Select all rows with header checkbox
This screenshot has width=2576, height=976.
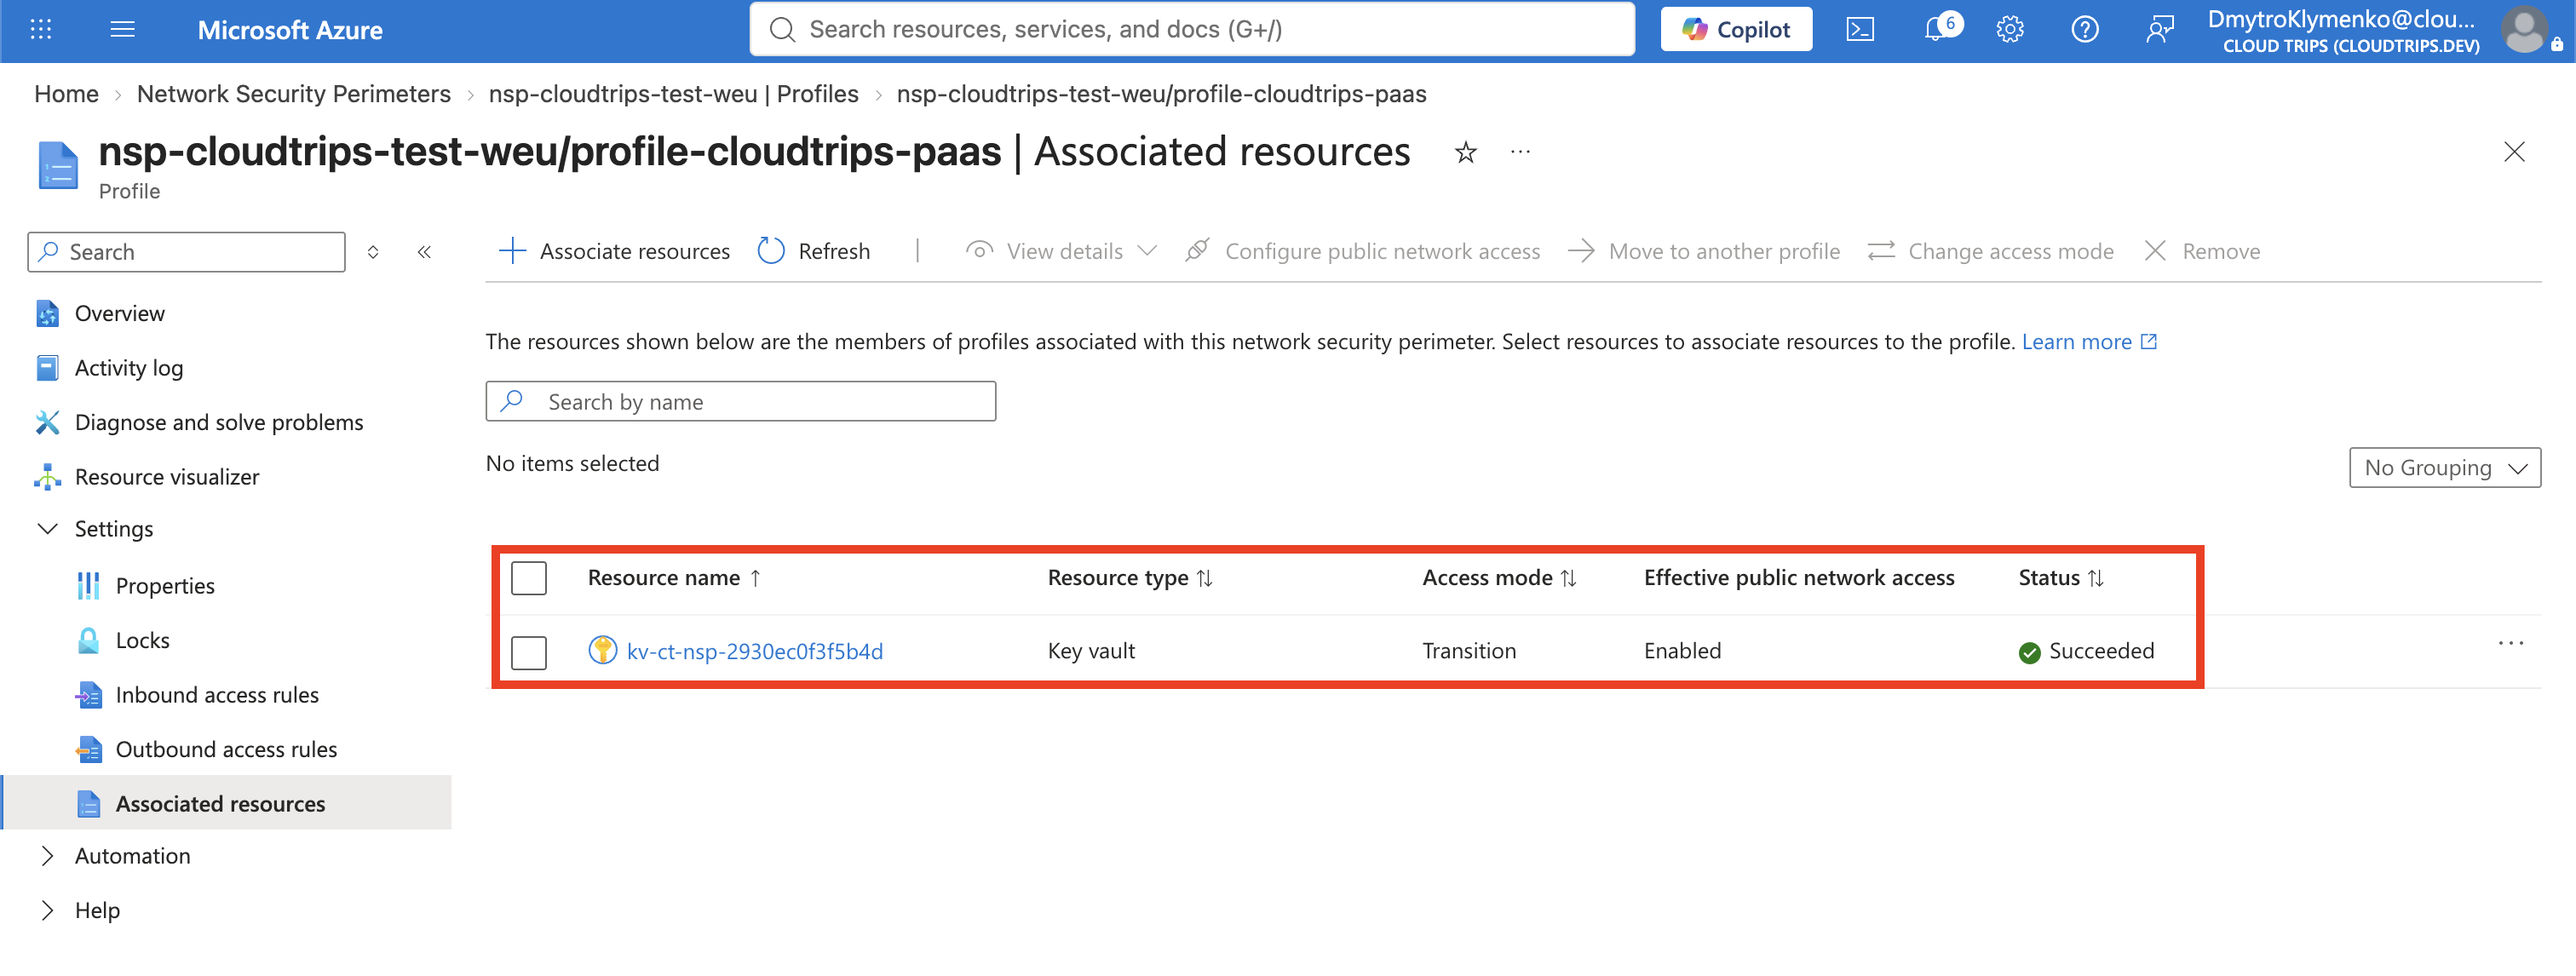point(529,578)
